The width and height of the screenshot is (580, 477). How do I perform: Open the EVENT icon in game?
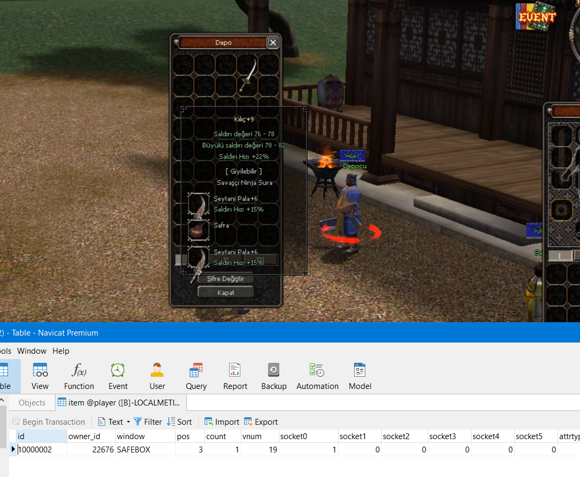(536, 17)
